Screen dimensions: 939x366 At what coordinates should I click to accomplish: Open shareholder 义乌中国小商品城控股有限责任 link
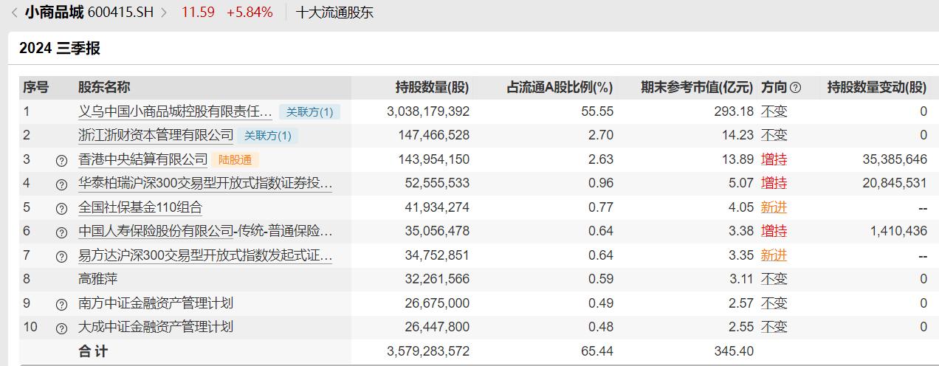pos(176,111)
